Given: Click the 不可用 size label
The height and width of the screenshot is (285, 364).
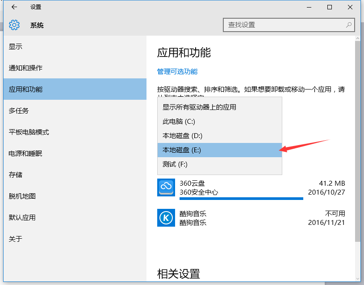Looking at the screenshot, I should [335, 213].
